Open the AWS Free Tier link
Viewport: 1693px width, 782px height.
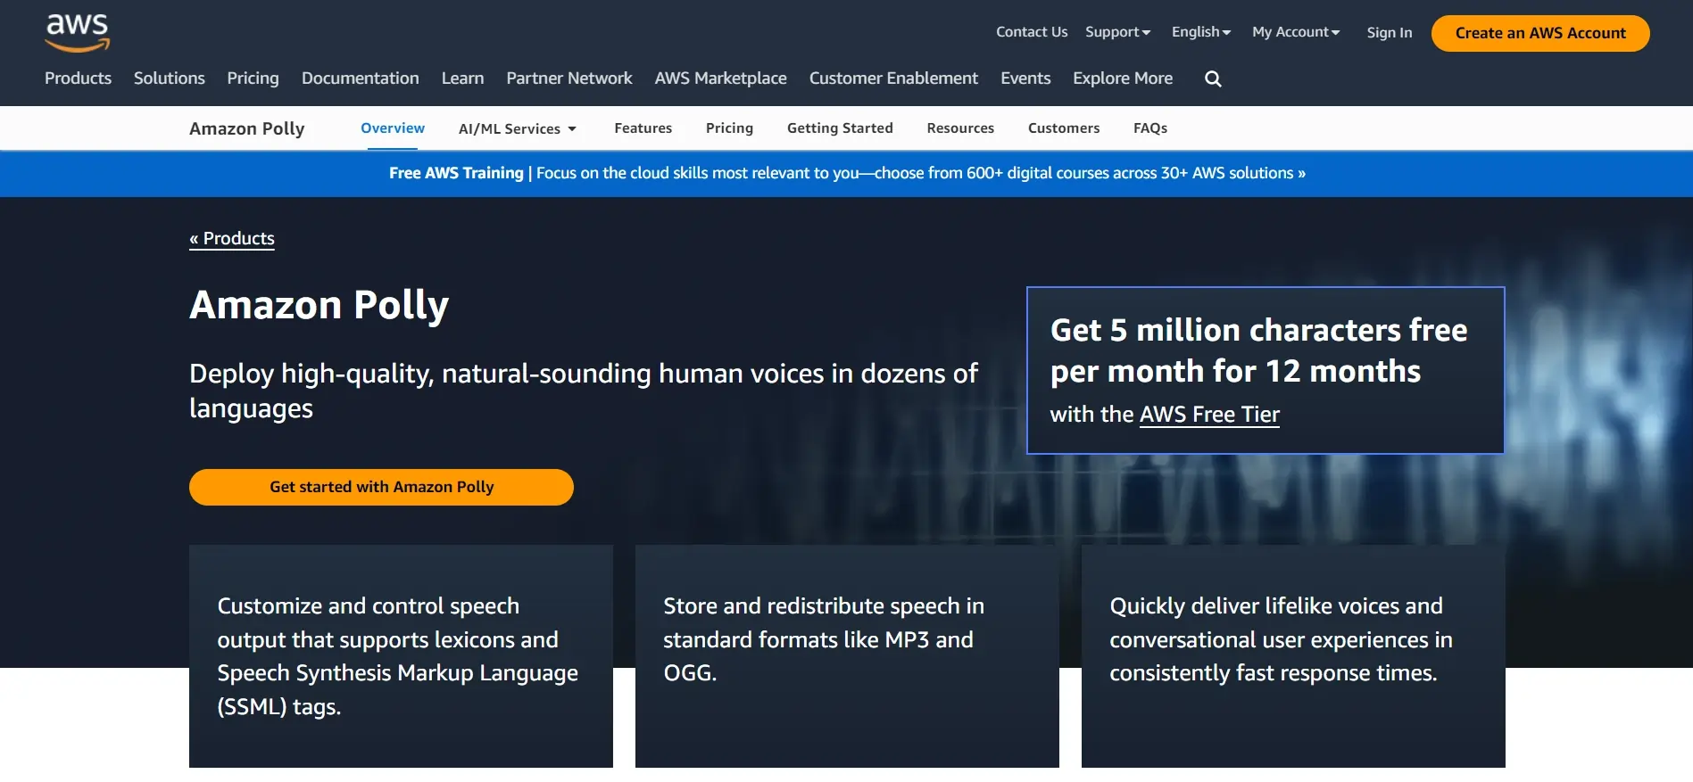click(1209, 415)
